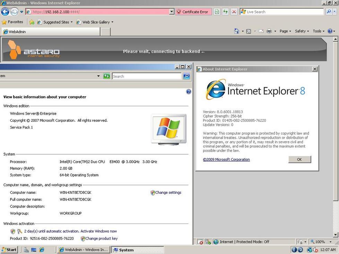Screen dimensions: 339x254
Task: Click the Read Mail envelope icon
Action: click(x=261, y=31)
